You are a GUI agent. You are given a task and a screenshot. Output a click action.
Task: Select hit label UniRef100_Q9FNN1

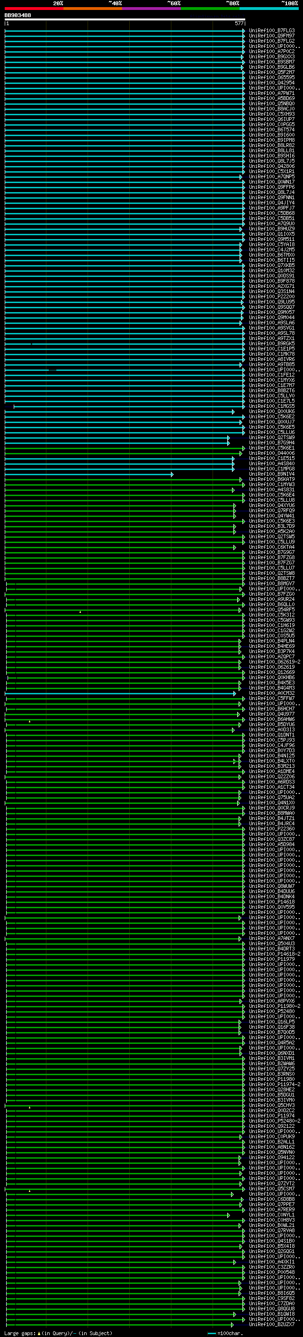pyautogui.click(x=272, y=198)
